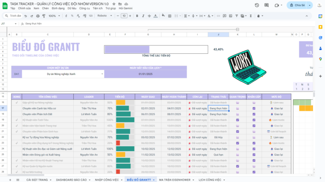Open the Dự án Nông nghiệp Xanh project dropdown

[x=63, y=74]
